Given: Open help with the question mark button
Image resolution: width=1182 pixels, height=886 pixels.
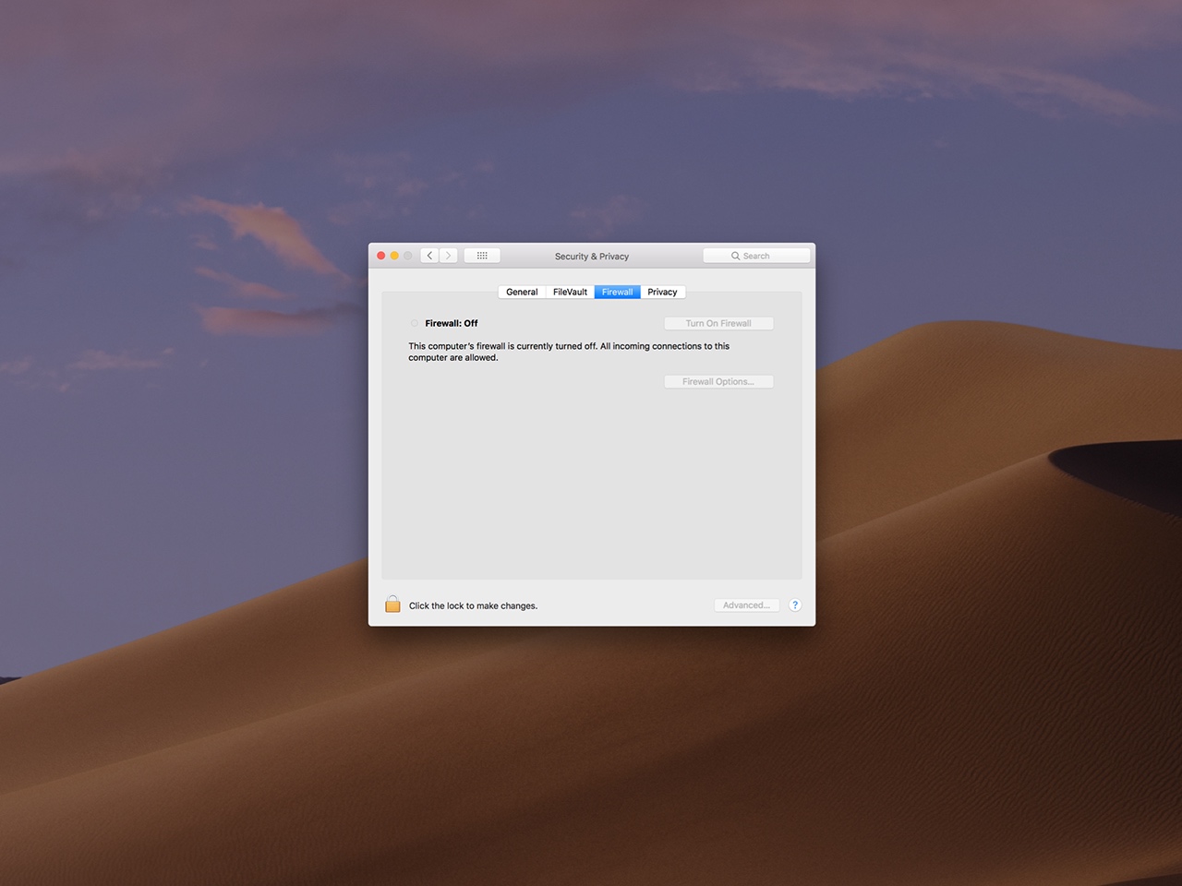Looking at the screenshot, I should tap(795, 605).
